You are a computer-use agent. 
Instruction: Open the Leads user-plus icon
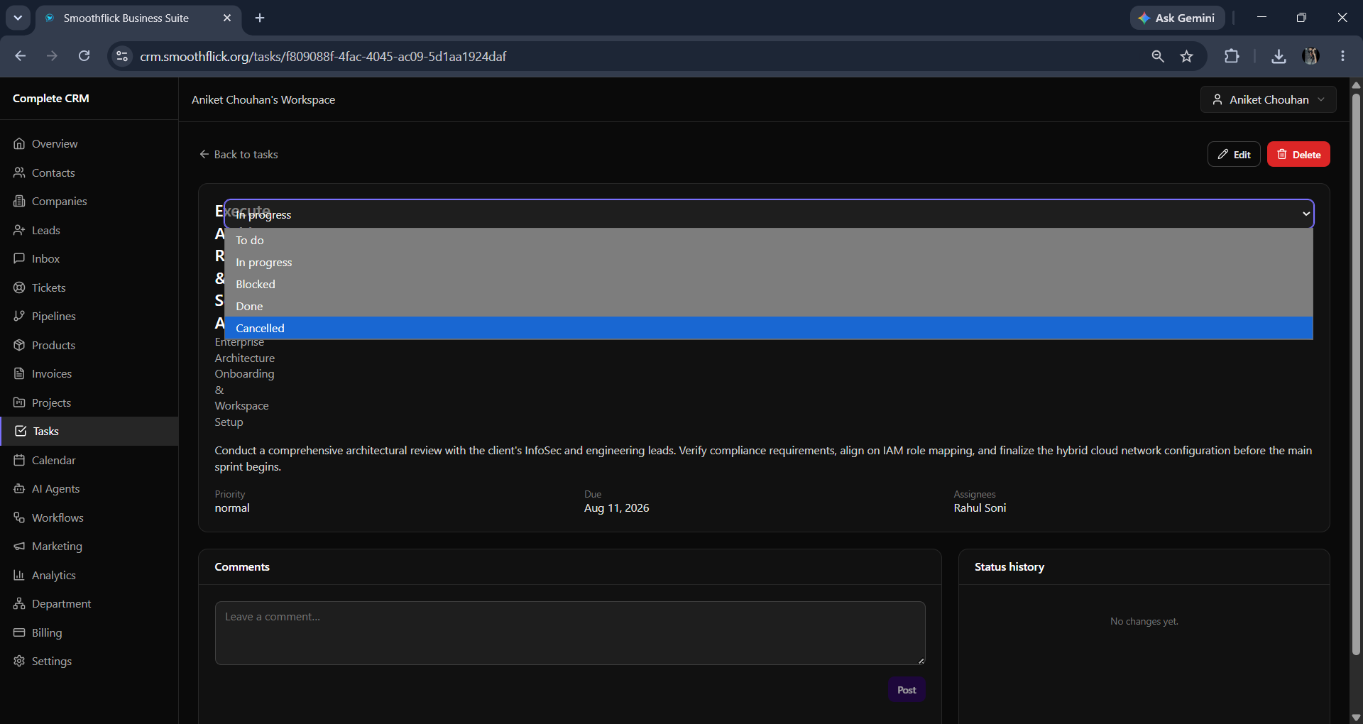pos(19,230)
